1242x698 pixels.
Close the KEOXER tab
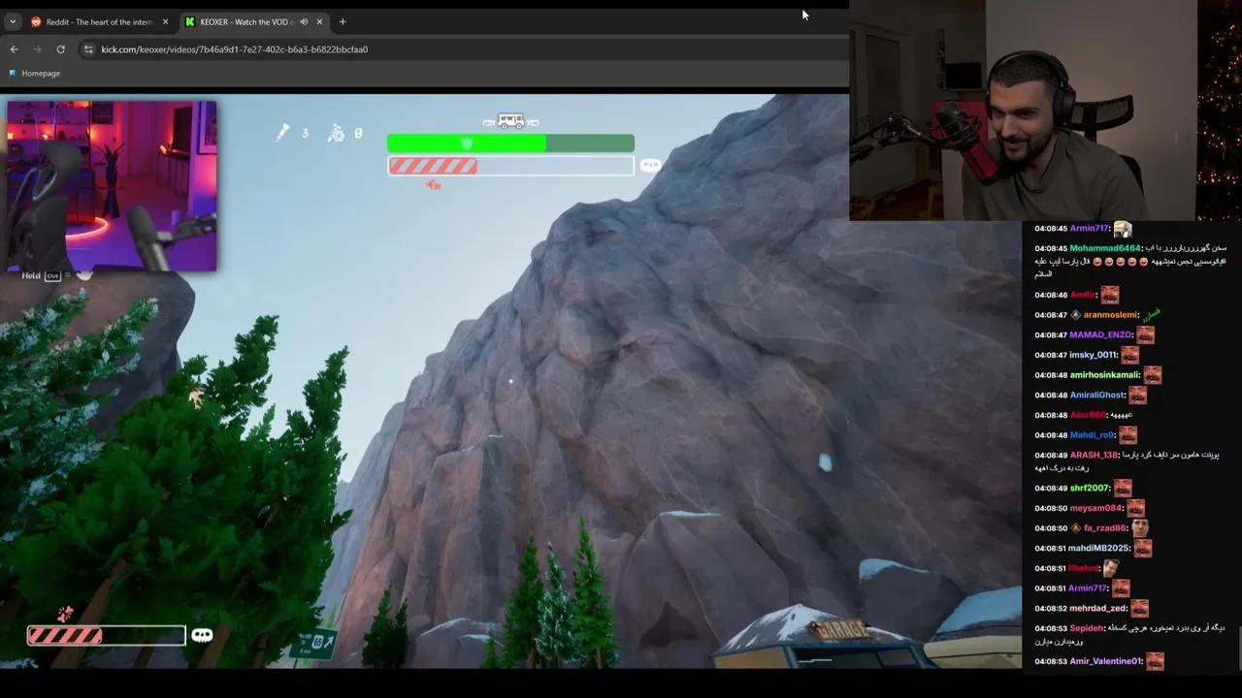(319, 21)
